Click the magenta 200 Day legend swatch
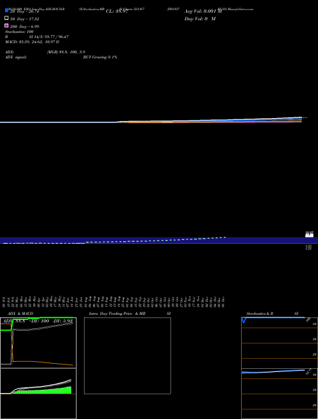318x419 pixels. tap(6, 25)
